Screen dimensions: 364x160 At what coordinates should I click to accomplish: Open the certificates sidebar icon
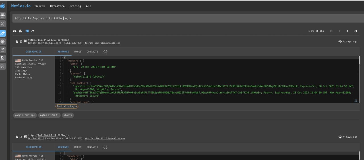pos(3,66)
